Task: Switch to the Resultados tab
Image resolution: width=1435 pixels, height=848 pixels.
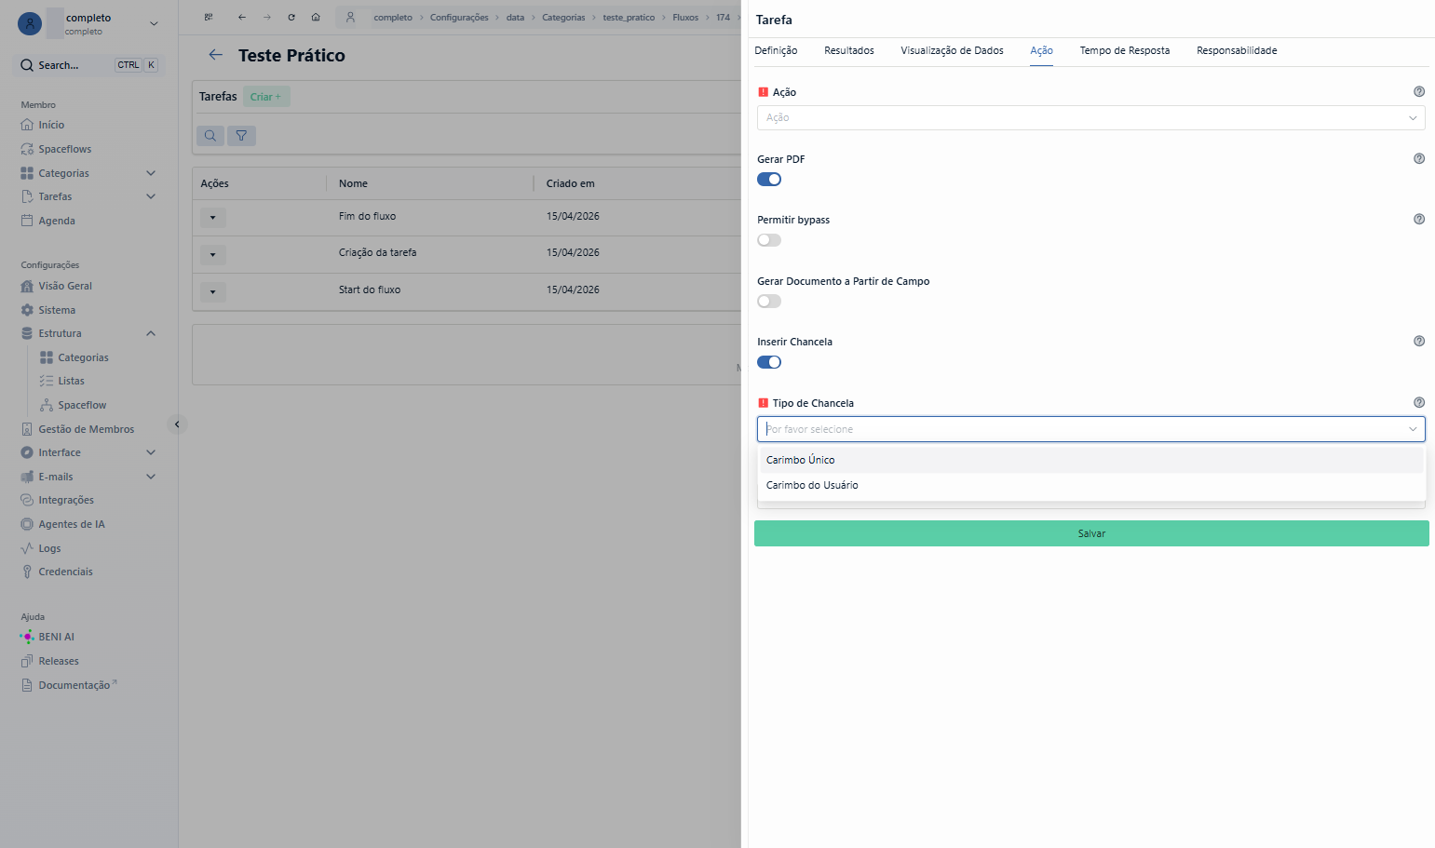Action: pos(849,50)
